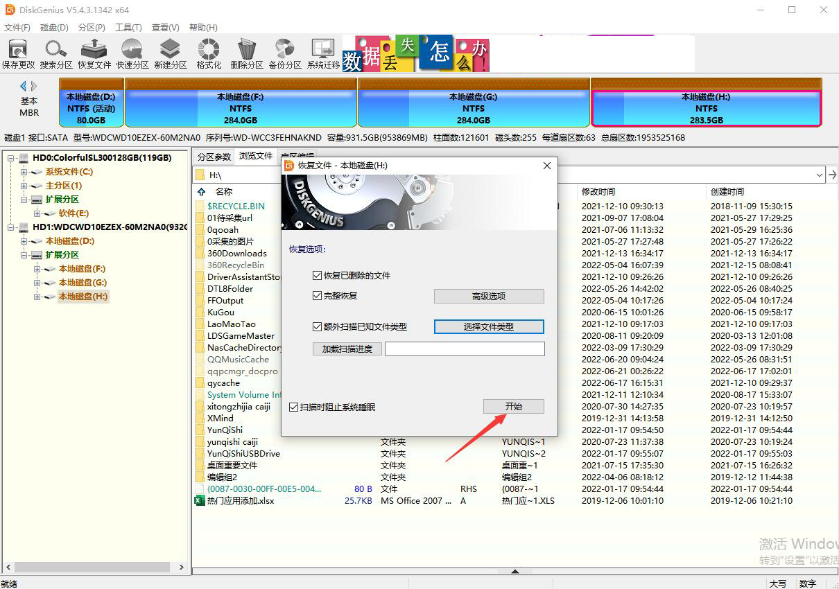This screenshot has width=839, height=589.
Task: Expand 本地磁盘(G:) tree node
Action: pos(37,283)
